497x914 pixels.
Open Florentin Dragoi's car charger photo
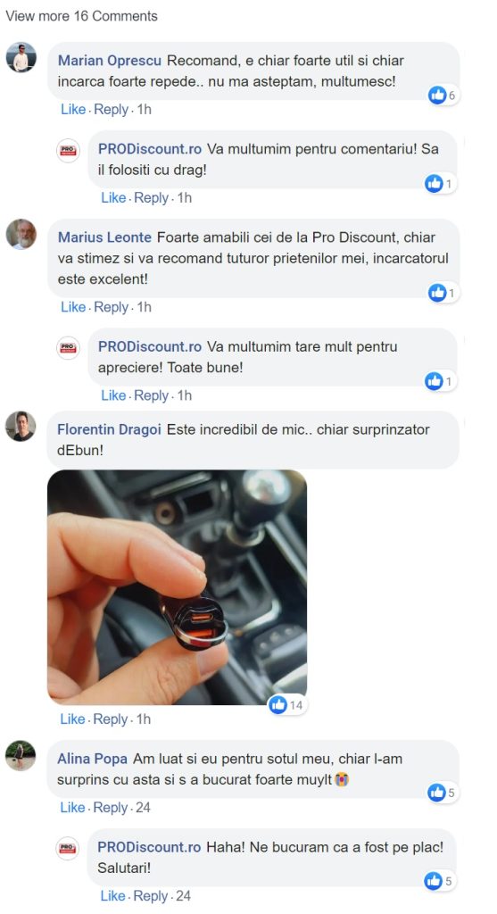[x=178, y=587]
